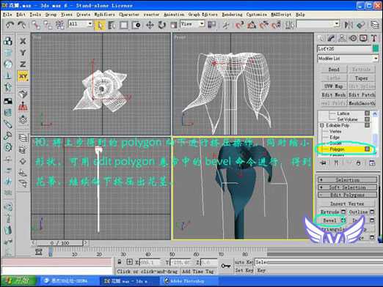This screenshot has height=287, width=383.
Task: Activate the Unlink Selection tool
Action: [48, 25]
